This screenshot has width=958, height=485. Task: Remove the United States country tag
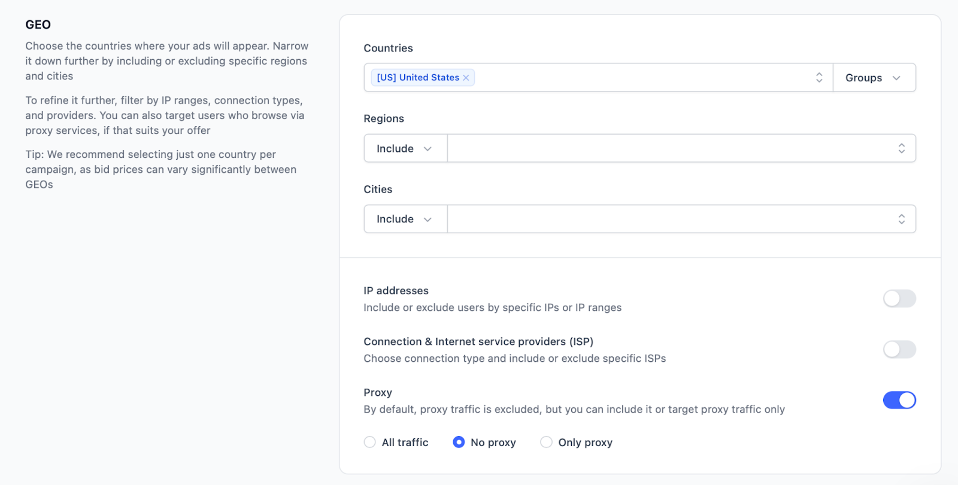pos(466,78)
